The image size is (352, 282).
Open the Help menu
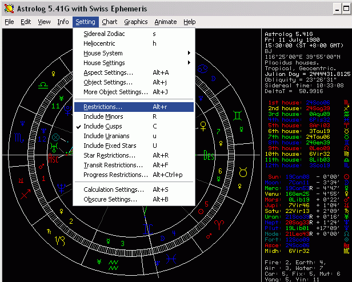pos(190,22)
